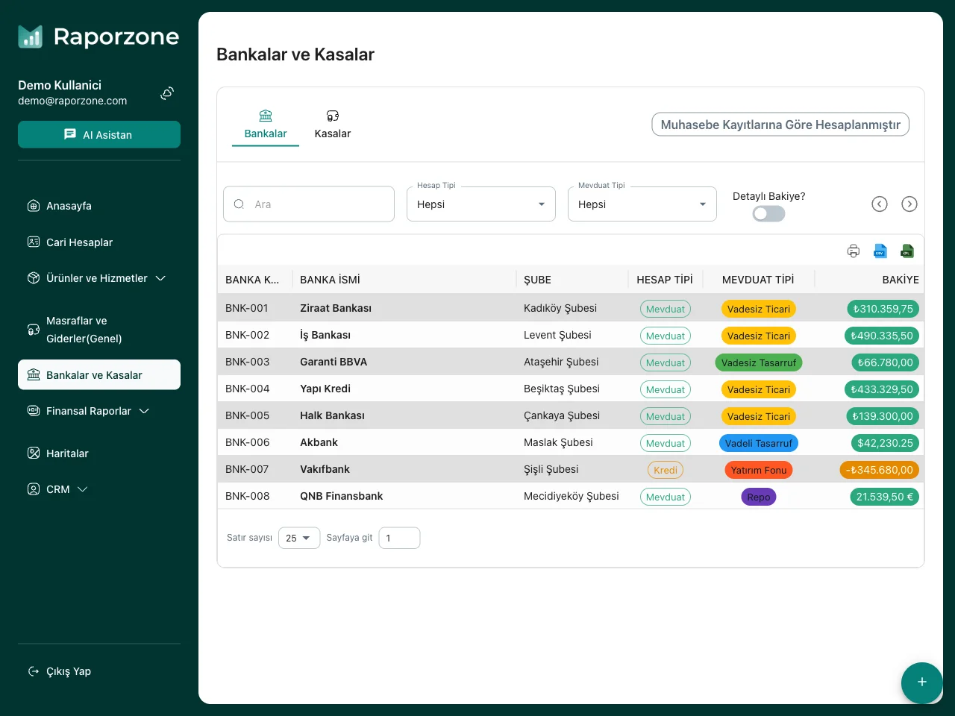
Task: Change the Satır sayısı rows dropdown
Action: point(298,538)
